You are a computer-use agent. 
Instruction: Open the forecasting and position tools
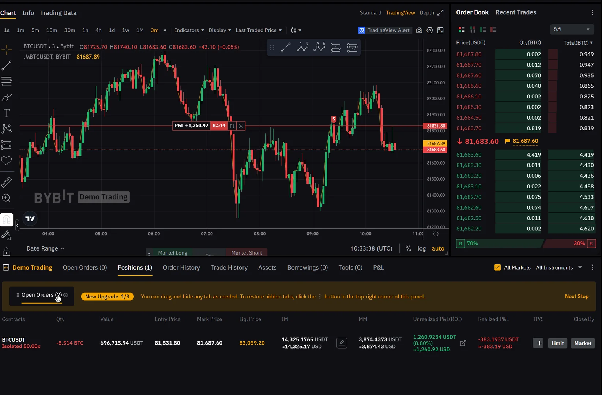7,145
